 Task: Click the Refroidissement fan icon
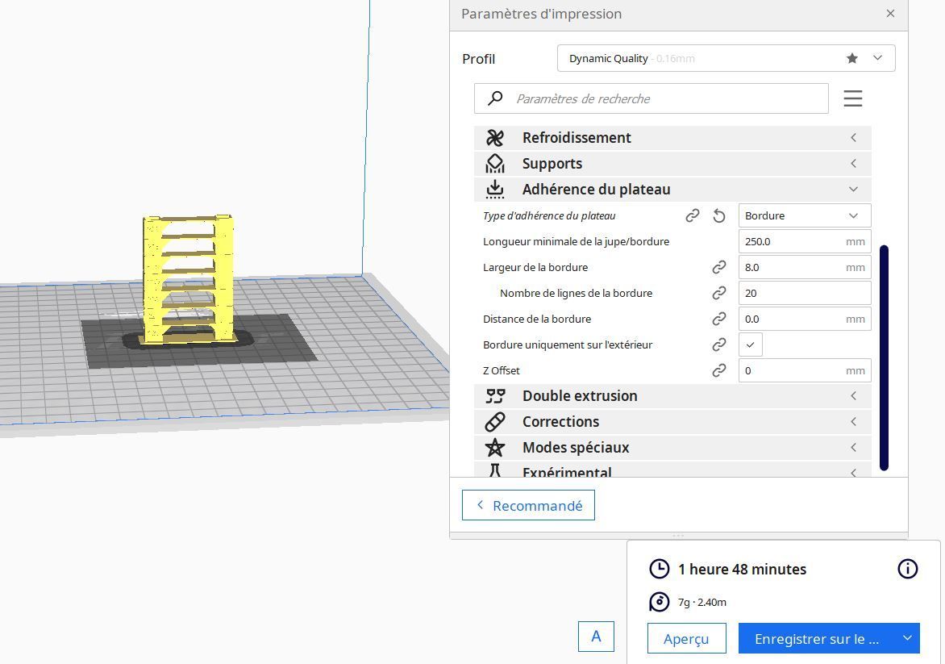495,137
